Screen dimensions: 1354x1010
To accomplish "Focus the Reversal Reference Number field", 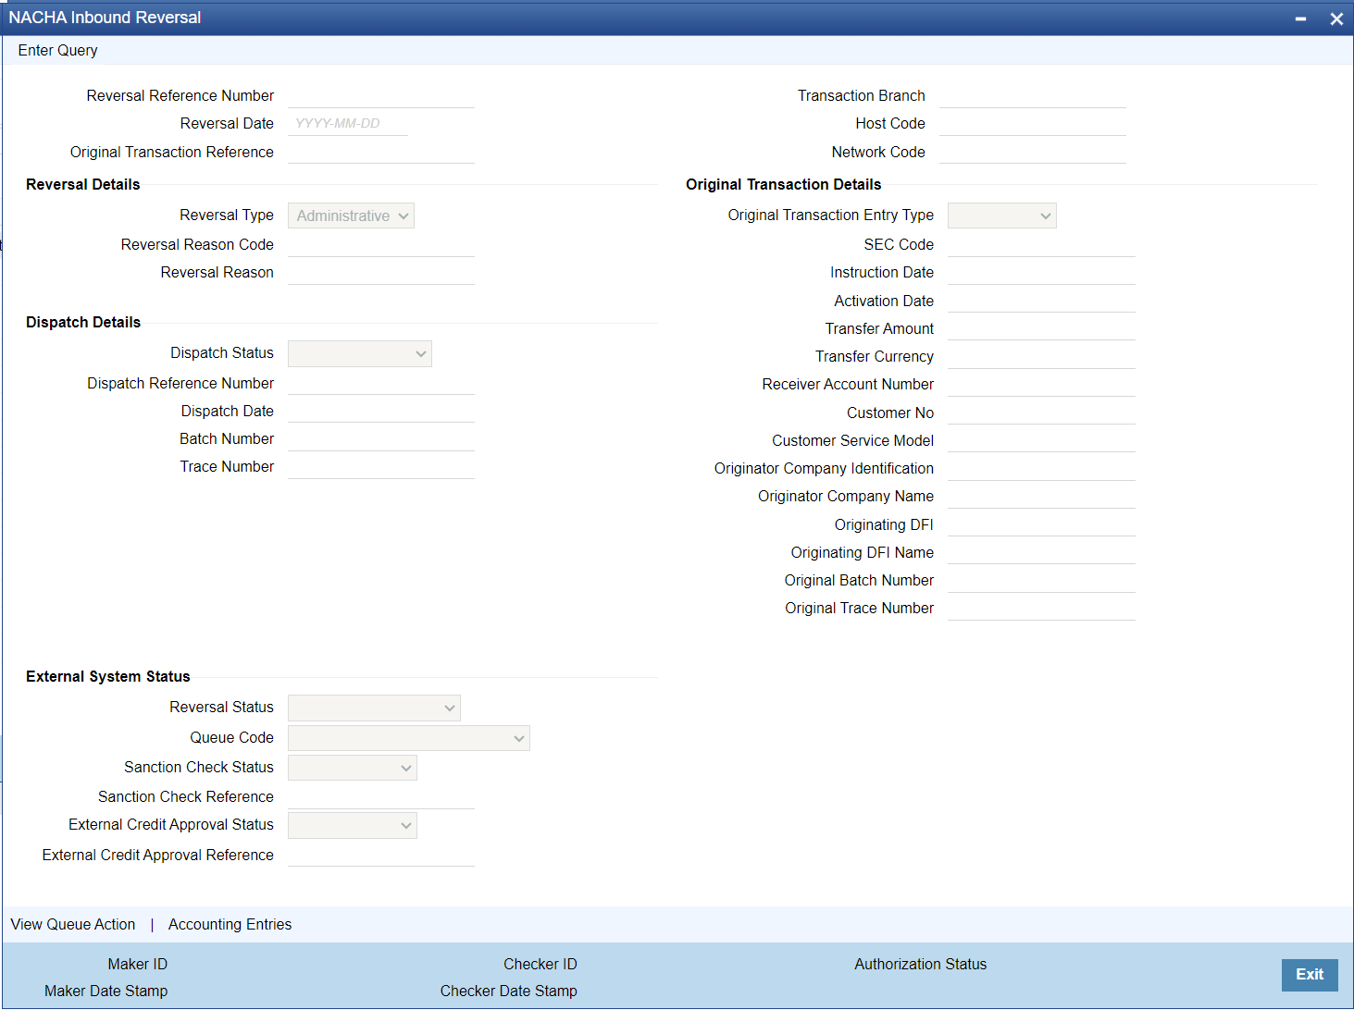I will pos(381,95).
